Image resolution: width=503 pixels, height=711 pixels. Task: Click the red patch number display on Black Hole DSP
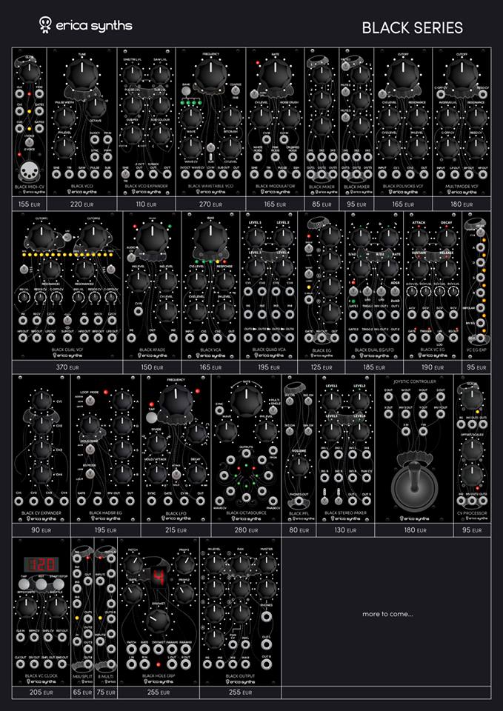(160, 577)
